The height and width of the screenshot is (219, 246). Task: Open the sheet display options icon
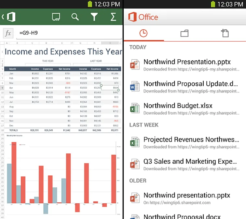[x=56, y=17]
